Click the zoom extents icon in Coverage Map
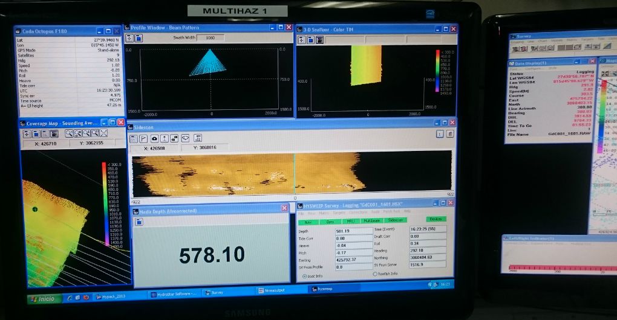The width and height of the screenshot is (617, 320). coord(103,133)
